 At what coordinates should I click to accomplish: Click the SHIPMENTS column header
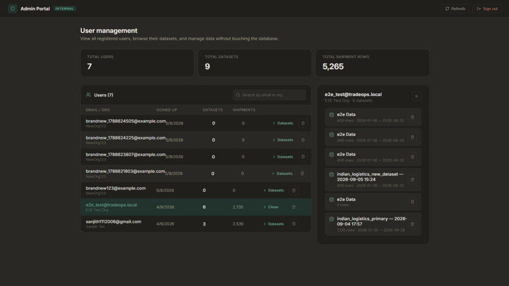coord(244,110)
